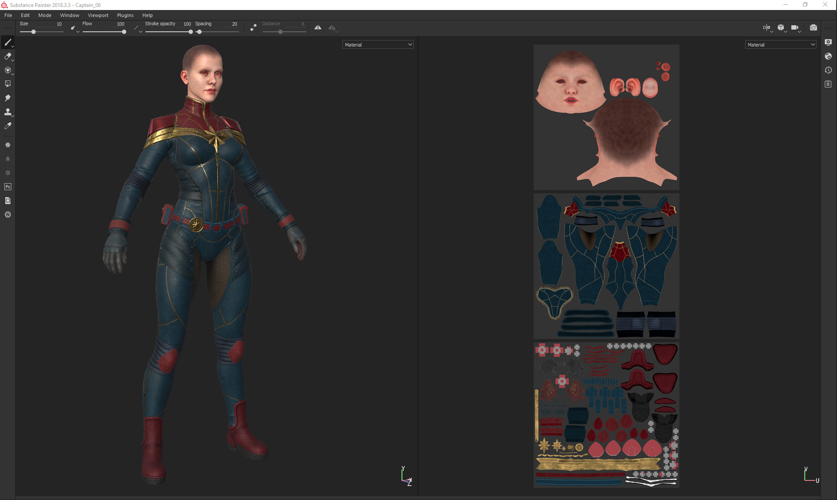Click the greyed bell notification icon

[7, 159]
